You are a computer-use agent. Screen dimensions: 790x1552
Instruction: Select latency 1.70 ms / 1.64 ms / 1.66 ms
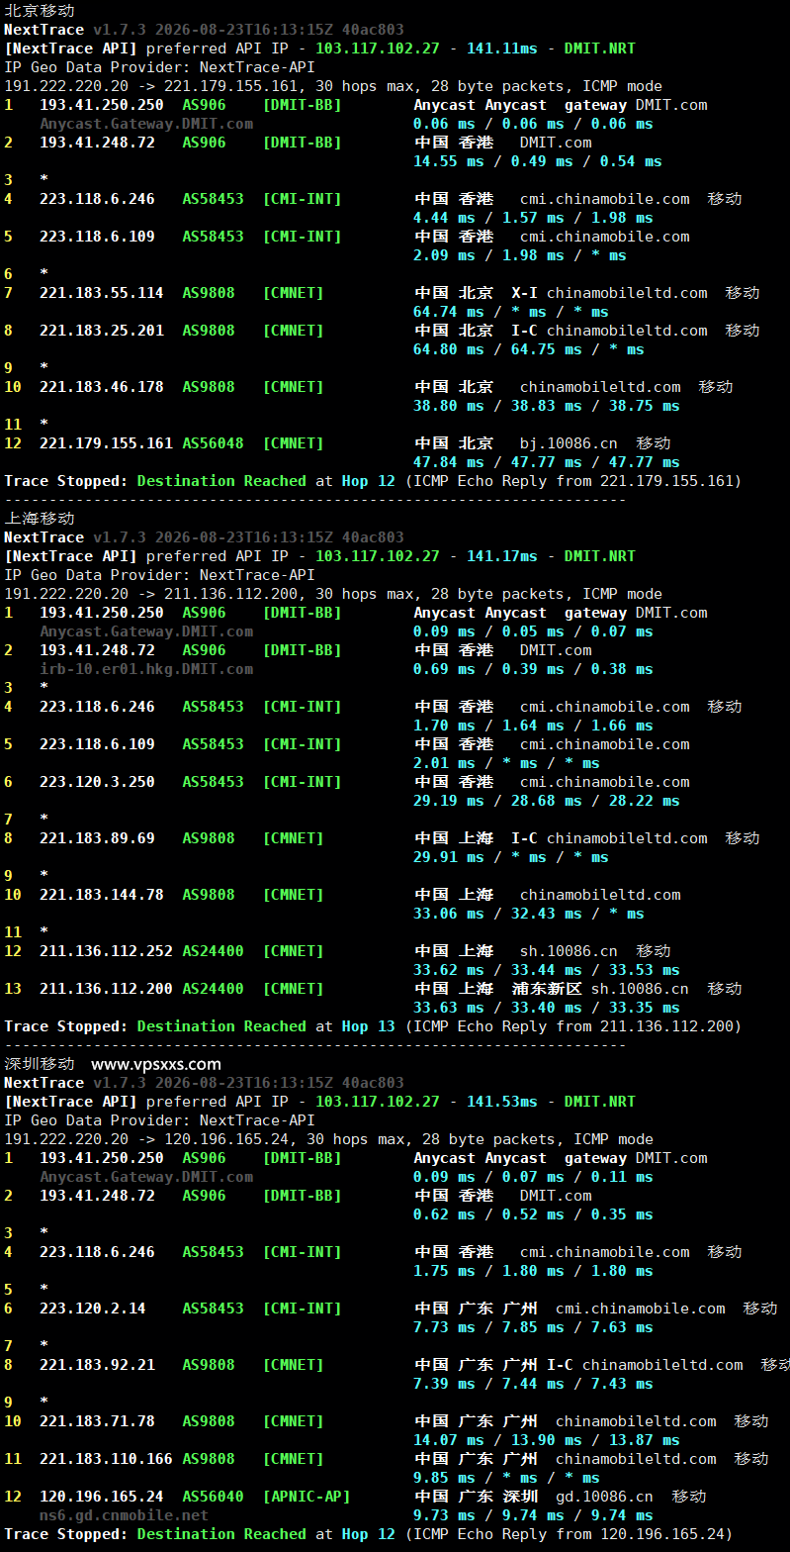point(533,726)
